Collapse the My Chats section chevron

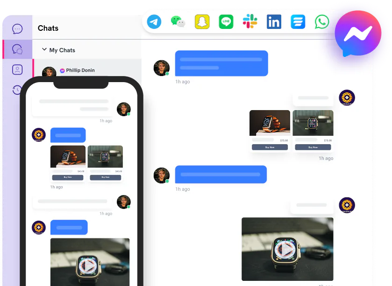click(44, 49)
